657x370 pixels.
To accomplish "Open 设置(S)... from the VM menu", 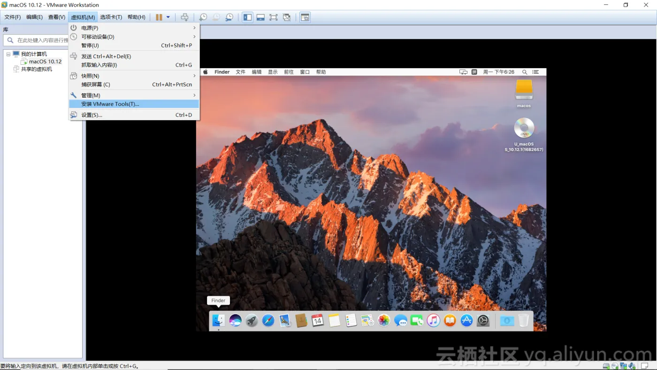I will point(134,115).
